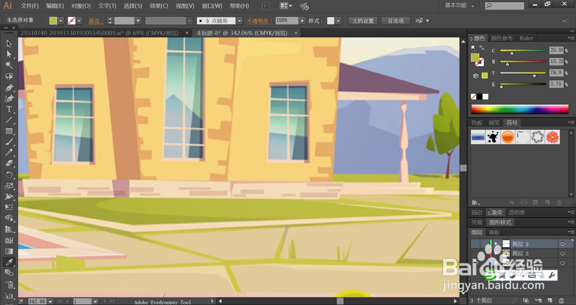Select the Lasso tool
The height and width of the screenshot is (305, 576).
coord(9,76)
